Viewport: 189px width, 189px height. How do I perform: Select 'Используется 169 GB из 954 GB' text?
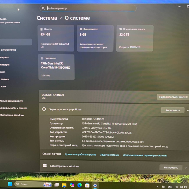coord(55,45)
